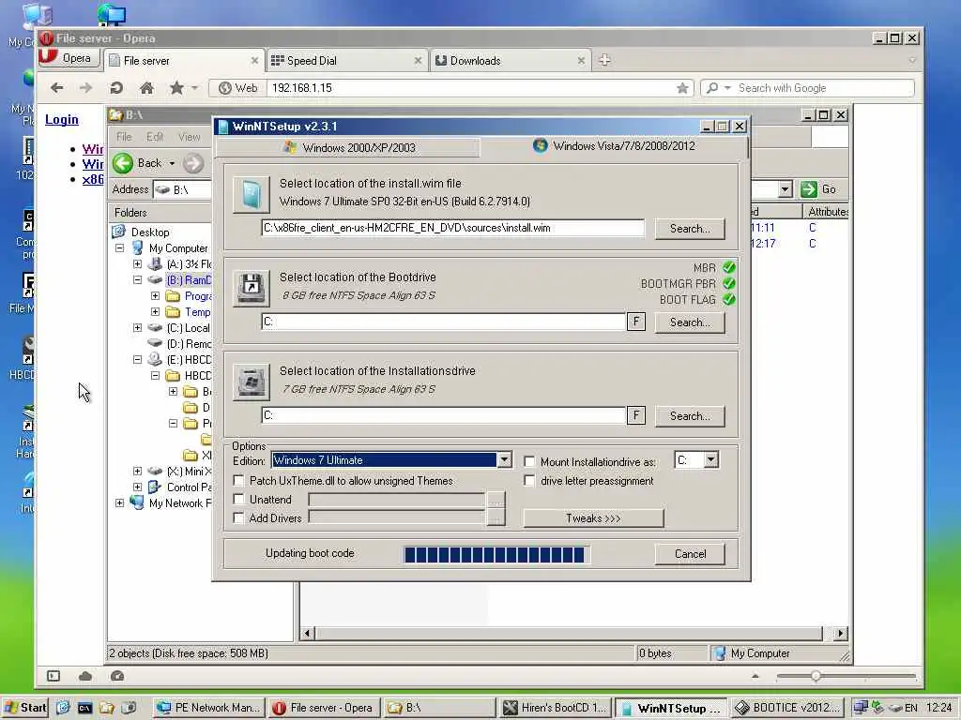Screen dimensions: 961x720
Task: Click the Installationsdrive disk icon
Action: click(x=252, y=382)
